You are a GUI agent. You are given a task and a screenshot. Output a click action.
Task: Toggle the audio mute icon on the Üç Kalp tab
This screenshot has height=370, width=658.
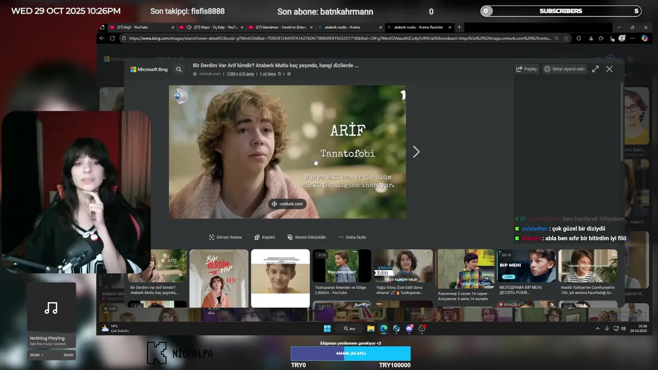189,27
